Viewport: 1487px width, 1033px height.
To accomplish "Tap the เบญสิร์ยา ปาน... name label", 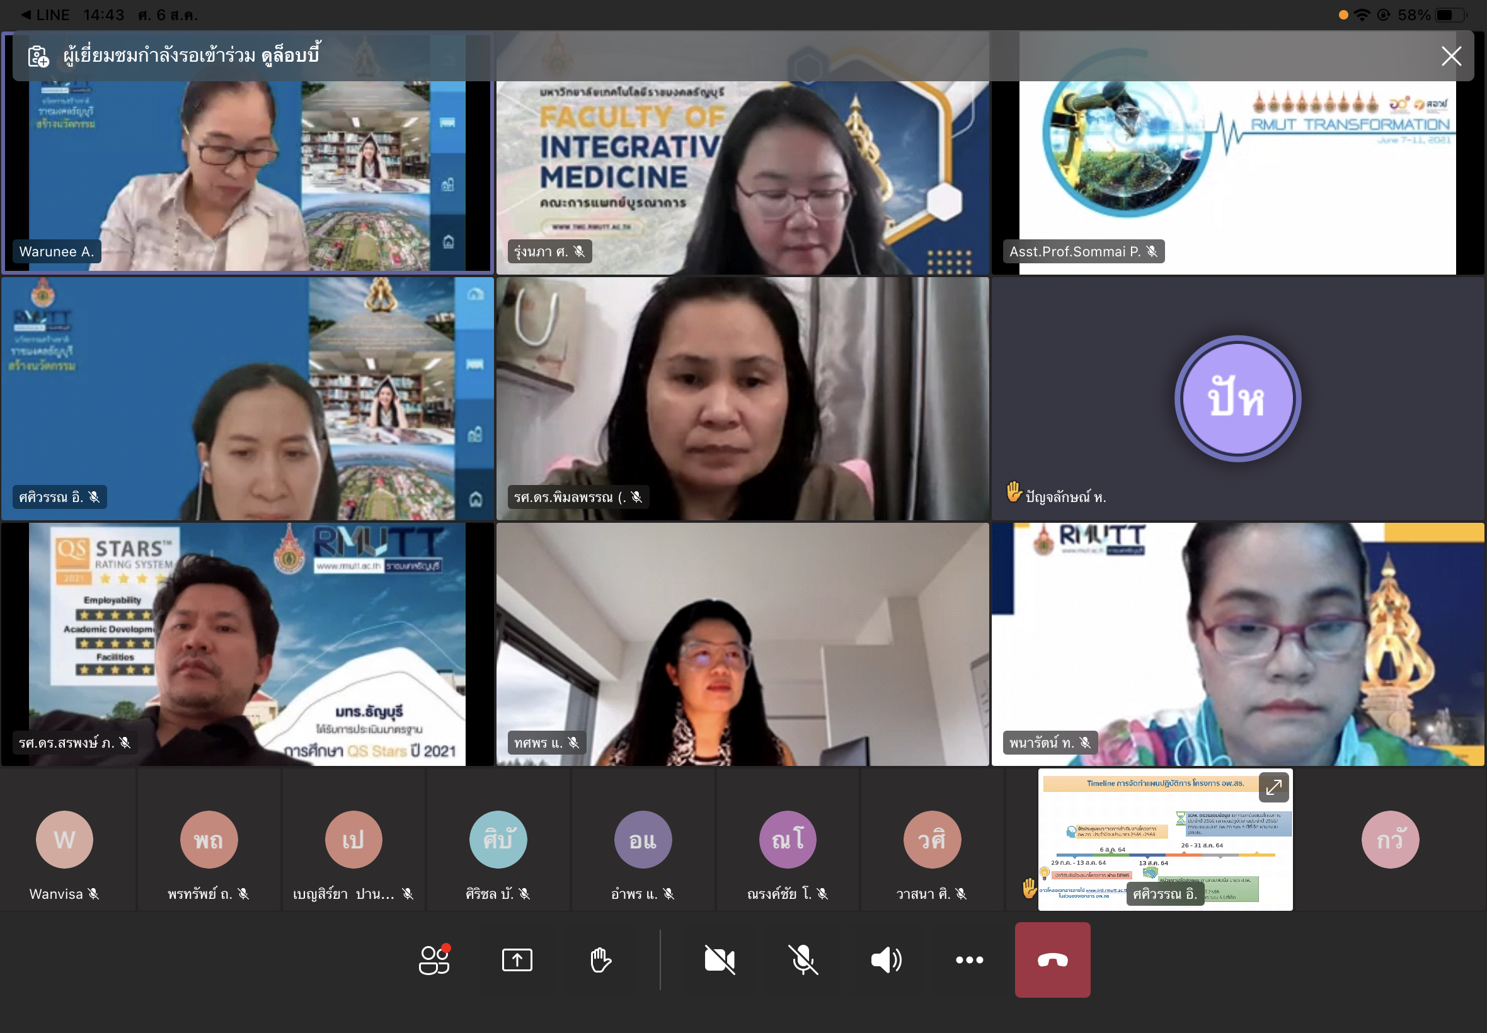I will click(x=343, y=893).
